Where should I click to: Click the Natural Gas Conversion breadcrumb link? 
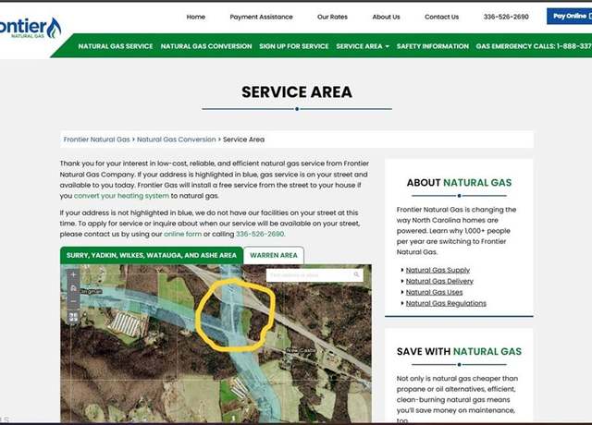tap(177, 140)
